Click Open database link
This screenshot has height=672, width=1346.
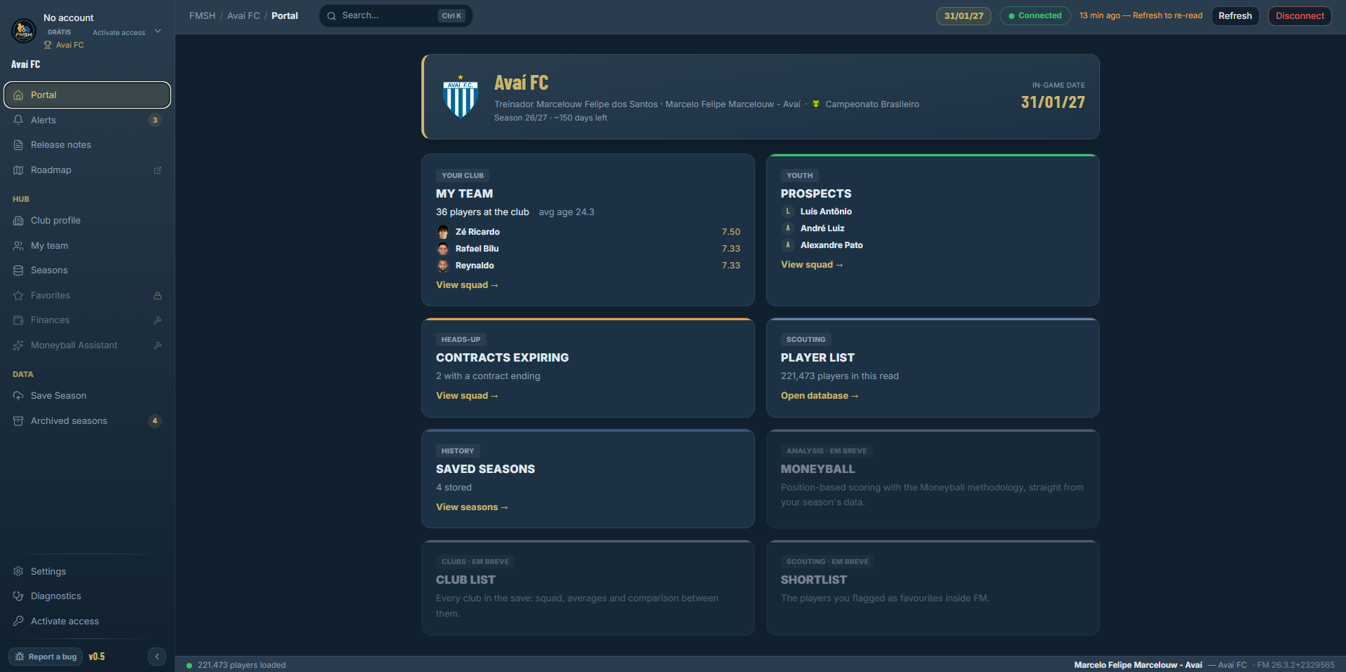click(820, 396)
